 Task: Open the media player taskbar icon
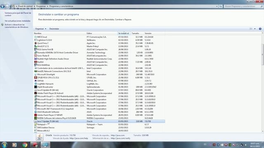point(14,145)
